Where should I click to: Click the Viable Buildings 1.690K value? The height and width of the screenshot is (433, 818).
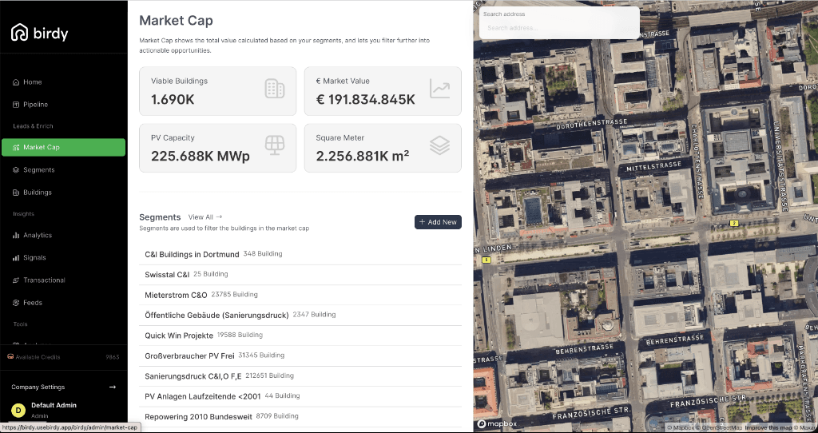coord(173,99)
